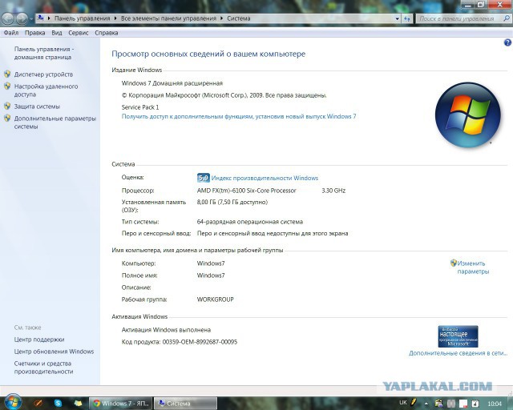Select '64-разрядная операционная система' text
The image size is (513, 410).
[249, 222]
